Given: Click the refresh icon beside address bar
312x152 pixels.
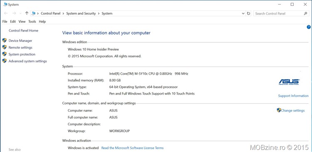Looking at the screenshot, I should coord(248,14).
